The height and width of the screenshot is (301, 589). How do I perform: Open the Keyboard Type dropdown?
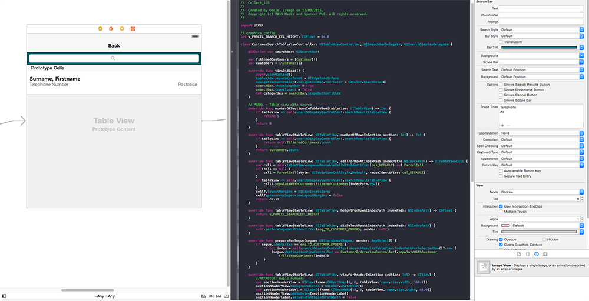tap(541, 153)
